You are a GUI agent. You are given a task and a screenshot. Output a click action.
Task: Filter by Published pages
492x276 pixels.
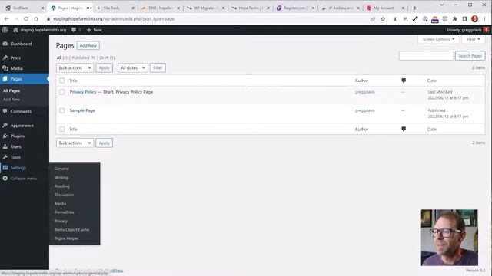tap(84, 58)
